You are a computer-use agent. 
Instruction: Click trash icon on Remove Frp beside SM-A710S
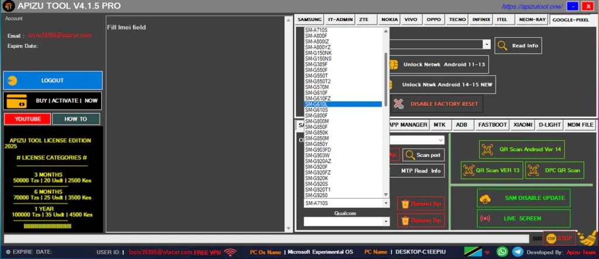405,203
